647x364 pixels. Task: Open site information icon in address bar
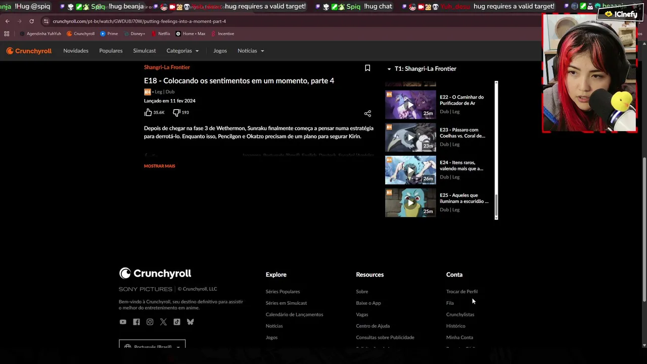[46, 21]
